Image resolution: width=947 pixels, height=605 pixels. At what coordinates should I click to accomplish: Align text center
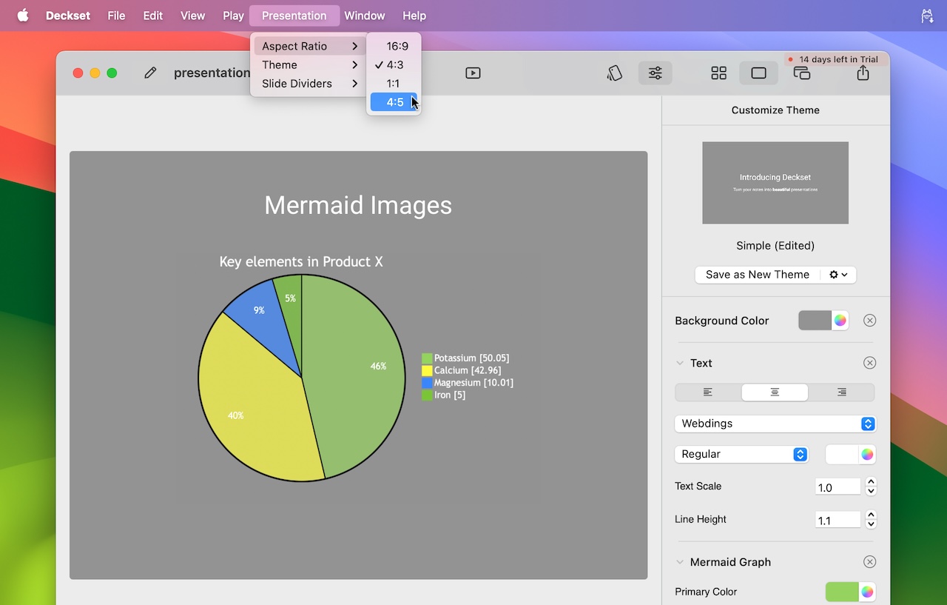click(x=775, y=392)
